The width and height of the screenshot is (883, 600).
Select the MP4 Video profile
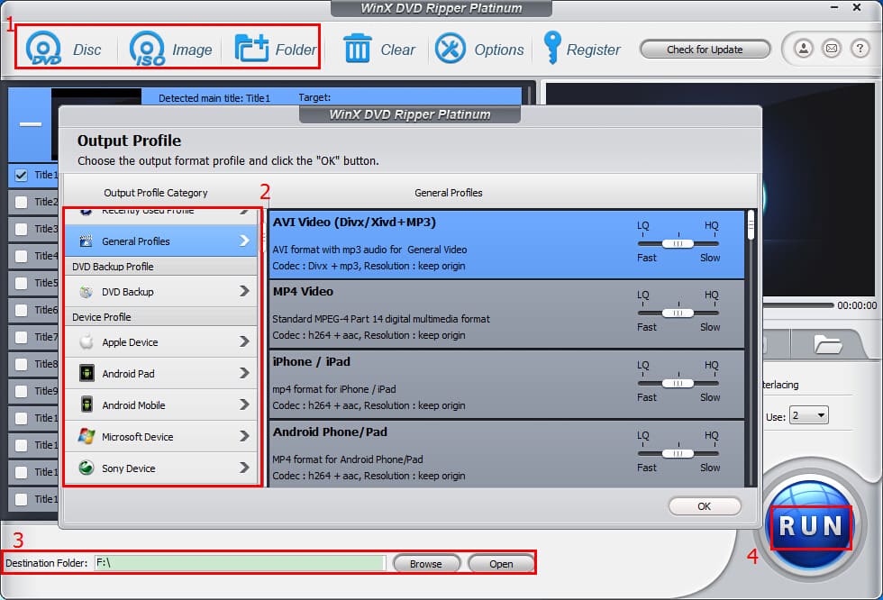[x=506, y=314]
